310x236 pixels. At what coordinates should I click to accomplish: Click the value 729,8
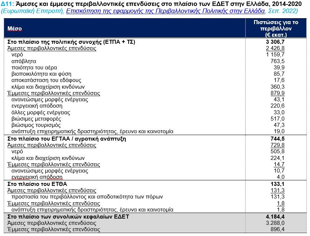click(278, 145)
